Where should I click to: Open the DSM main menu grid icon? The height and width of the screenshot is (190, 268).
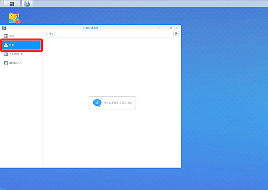[x=12, y=4]
